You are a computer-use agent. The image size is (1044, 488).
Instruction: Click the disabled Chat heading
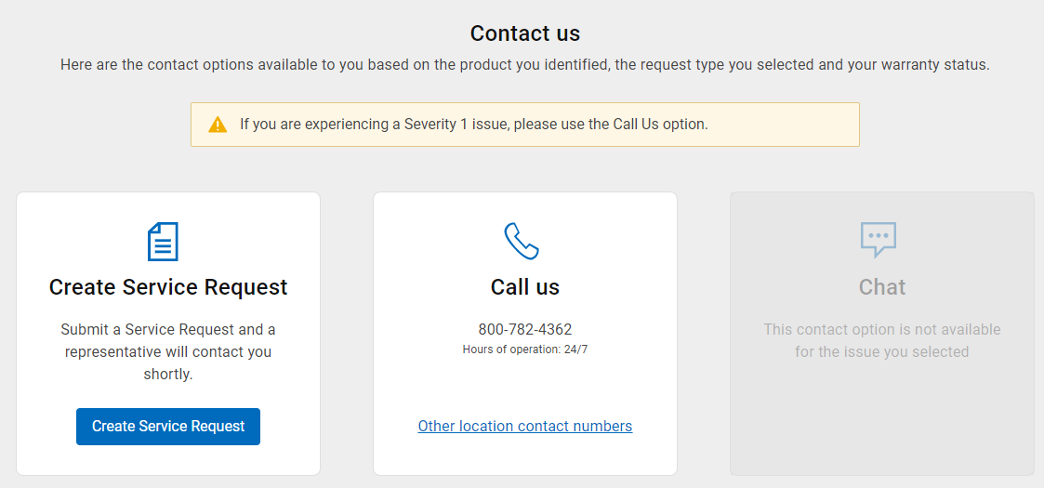click(x=882, y=287)
